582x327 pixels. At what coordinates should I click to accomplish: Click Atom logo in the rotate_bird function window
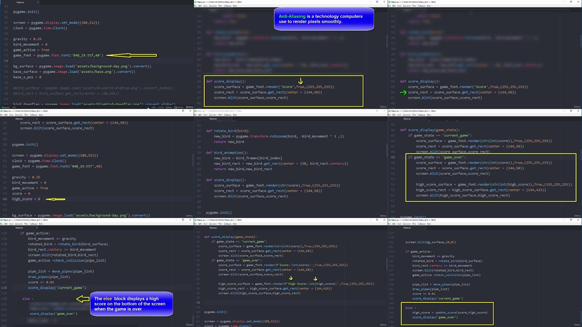pyautogui.click(x=195, y=111)
